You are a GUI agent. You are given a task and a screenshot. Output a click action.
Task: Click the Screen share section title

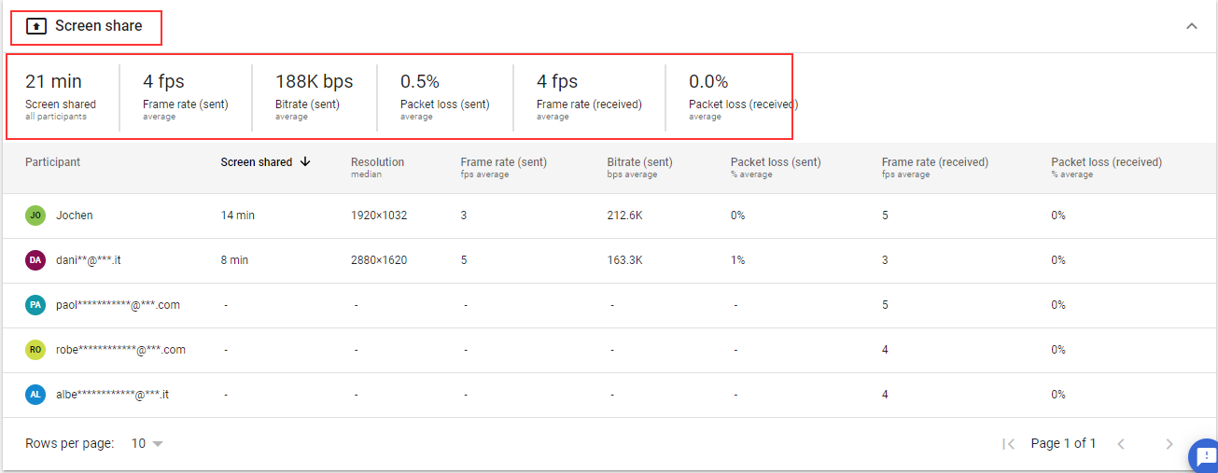pos(99,26)
